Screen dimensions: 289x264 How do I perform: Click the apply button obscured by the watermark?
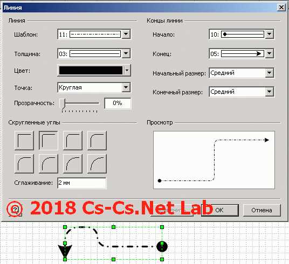(171, 210)
